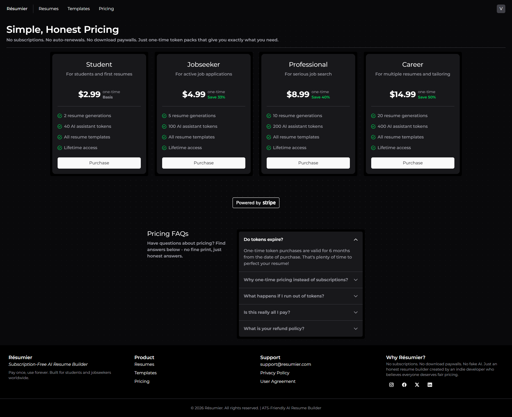Click the Powered by Stripe badge
512x417 pixels.
click(256, 202)
